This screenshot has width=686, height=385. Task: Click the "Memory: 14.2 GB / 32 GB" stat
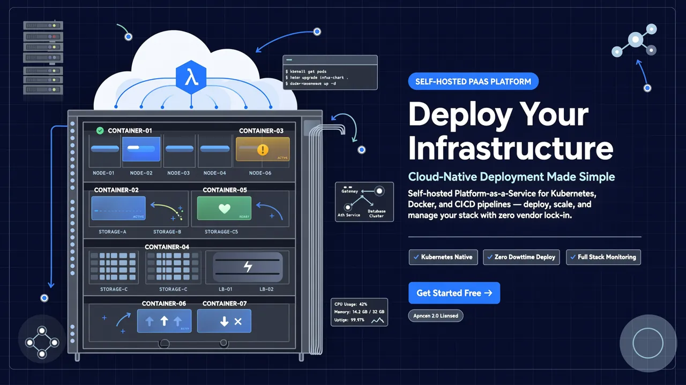click(x=359, y=312)
